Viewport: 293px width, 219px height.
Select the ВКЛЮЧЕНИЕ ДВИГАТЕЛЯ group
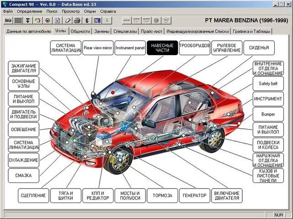point(227,196)
